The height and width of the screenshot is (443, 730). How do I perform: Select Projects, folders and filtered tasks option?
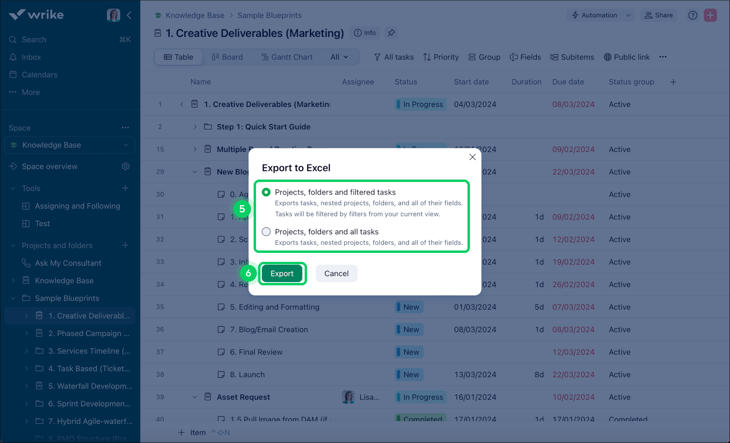pyautogui.click(x=266, y=192)
